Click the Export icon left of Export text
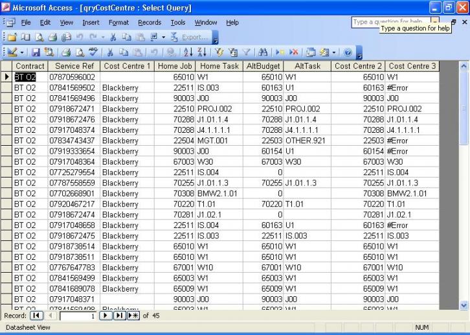 [x=174, y=37]
